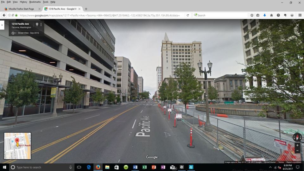Click the location pin icon beside the address
The height and width of the screenshot is (171, 304).
click(37, 24)
